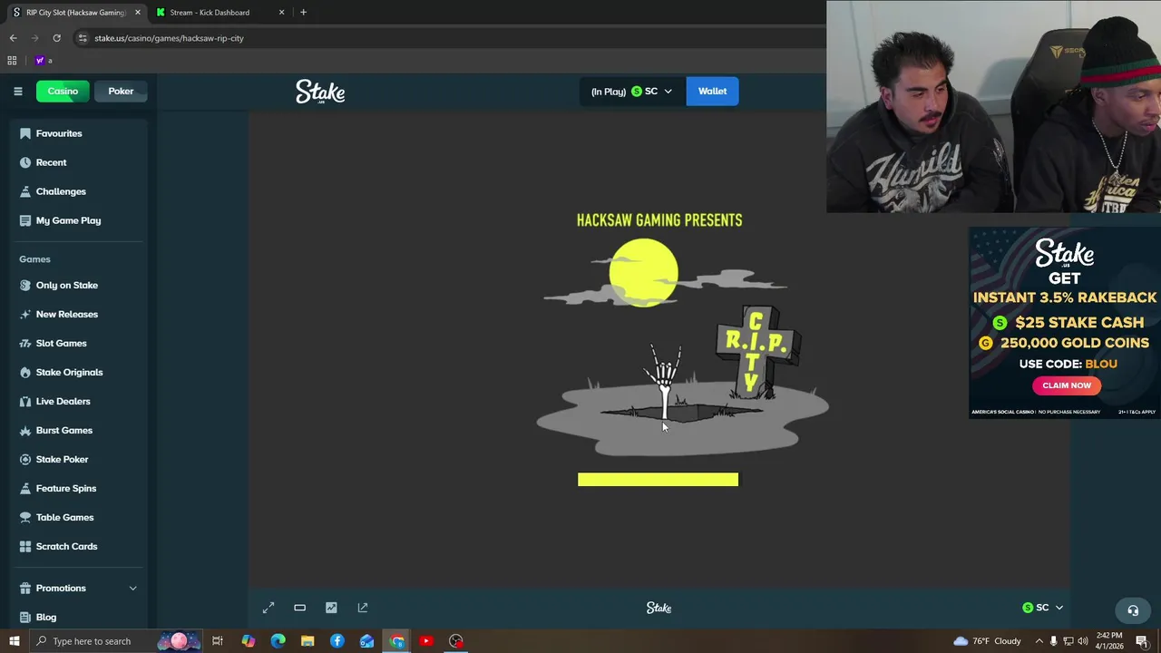Click the Favourites bookmark icon in sidebar
Image resolution: width=1161 pixels, height=653 pixels.
25,133
